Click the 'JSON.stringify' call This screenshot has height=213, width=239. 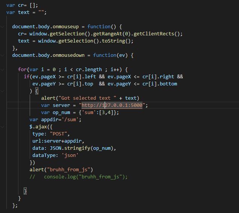(70, 148)
